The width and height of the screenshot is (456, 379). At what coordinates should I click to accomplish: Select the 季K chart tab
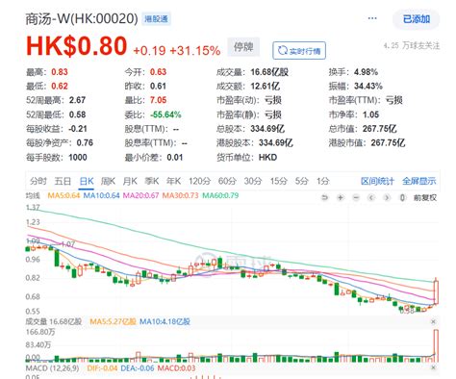pyautogui.click(x=152, y=182)
